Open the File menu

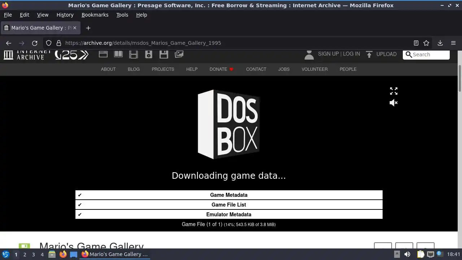(8, 15)
